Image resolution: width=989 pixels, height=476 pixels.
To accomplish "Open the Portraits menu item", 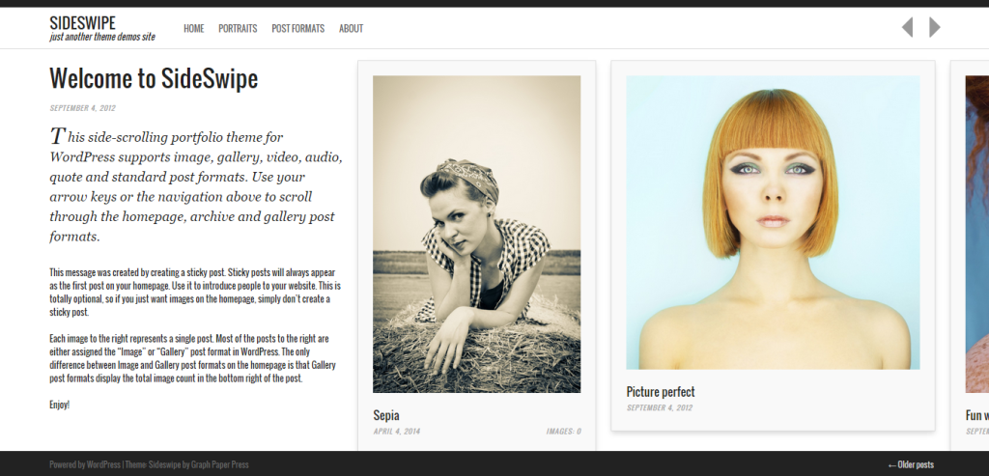I will [238, 28].
